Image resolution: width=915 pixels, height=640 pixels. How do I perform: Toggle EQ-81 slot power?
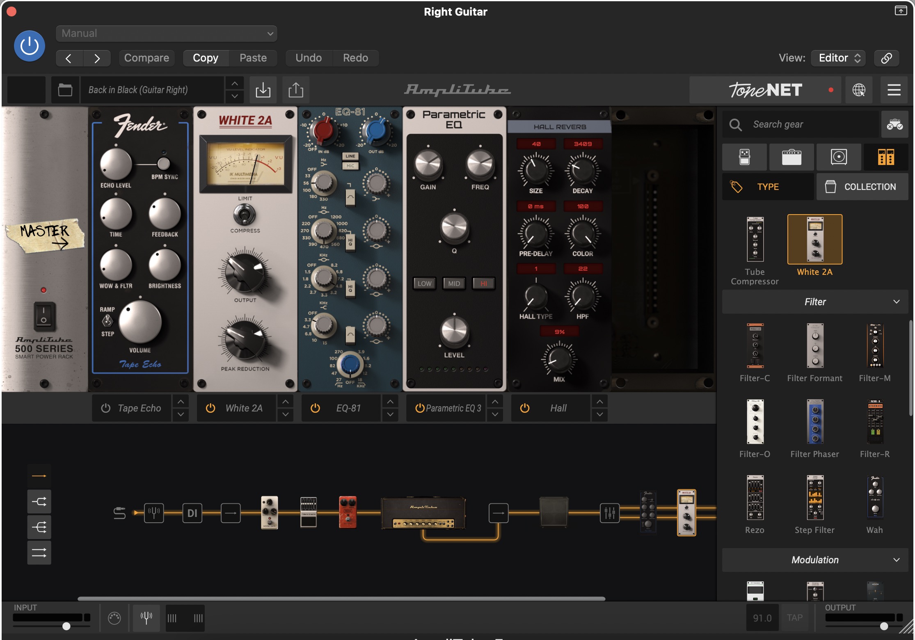[315, 408]
